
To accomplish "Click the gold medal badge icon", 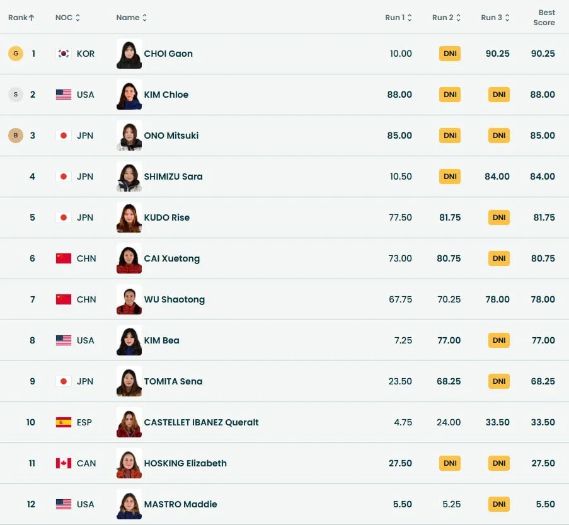I will (x=15, y=54).
